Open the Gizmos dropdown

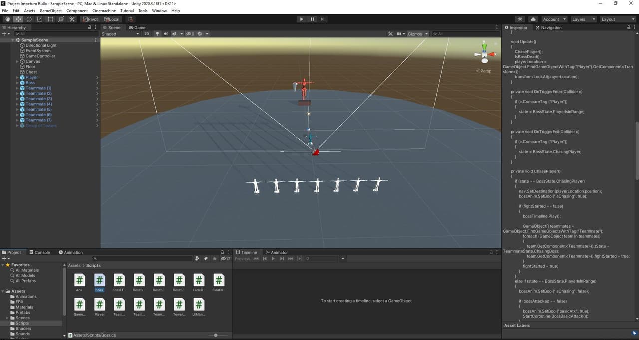418,34
